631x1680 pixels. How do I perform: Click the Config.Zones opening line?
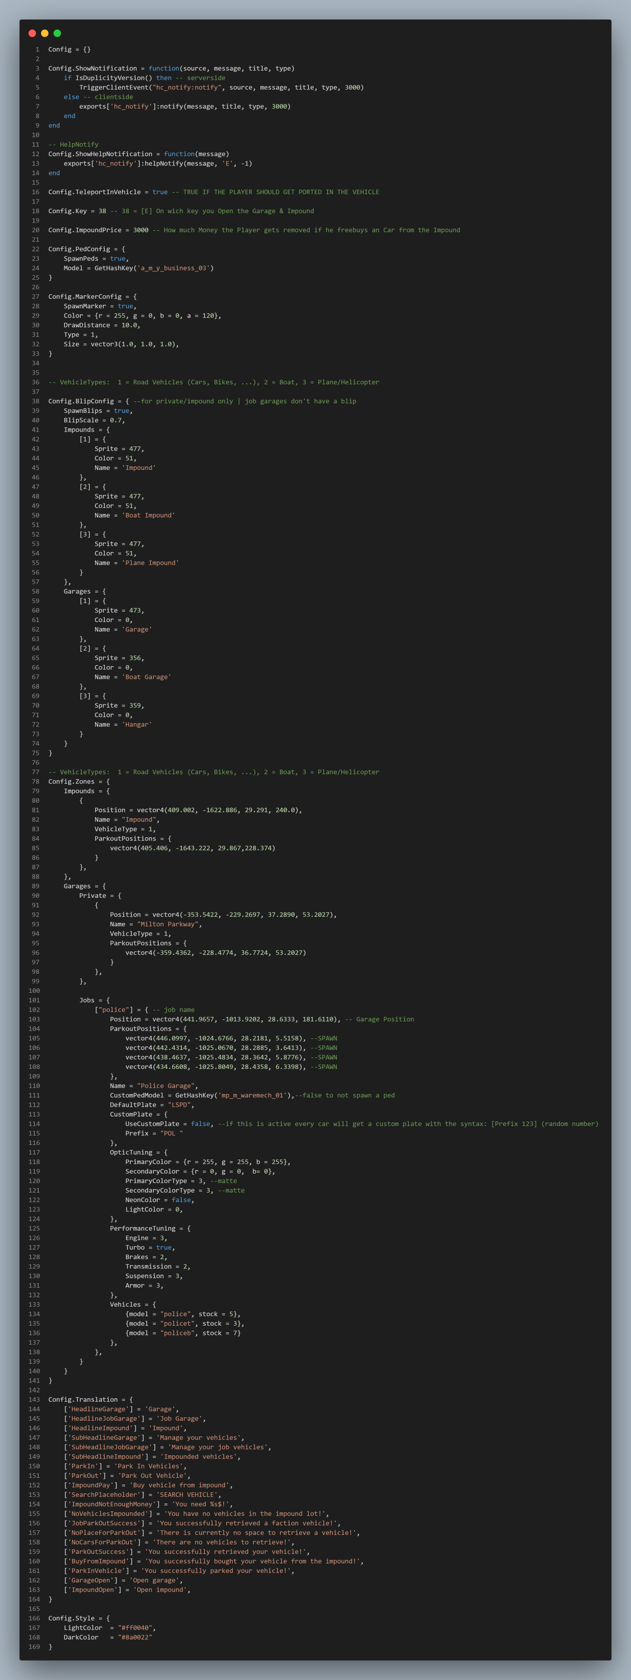pyautogui.click(x=79, y=782)
